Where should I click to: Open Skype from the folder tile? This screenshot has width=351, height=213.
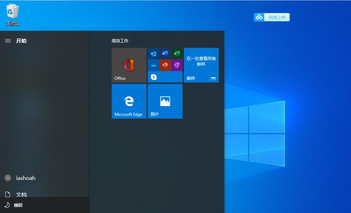153,77
